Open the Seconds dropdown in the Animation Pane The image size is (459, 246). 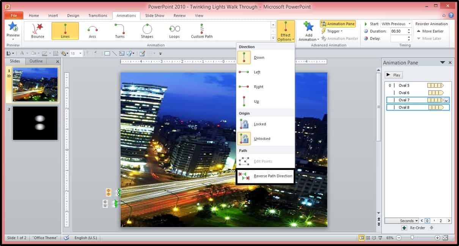click(x=409, y=221)
